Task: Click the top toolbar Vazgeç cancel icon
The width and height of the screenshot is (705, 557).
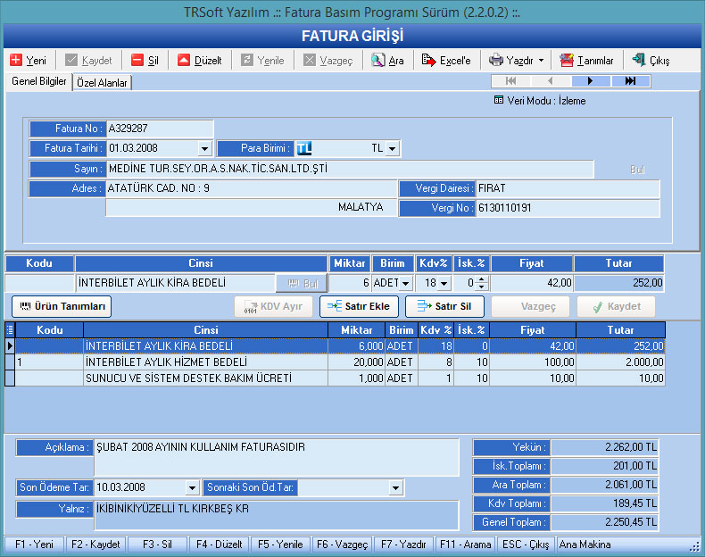Action: click(310, 60)
